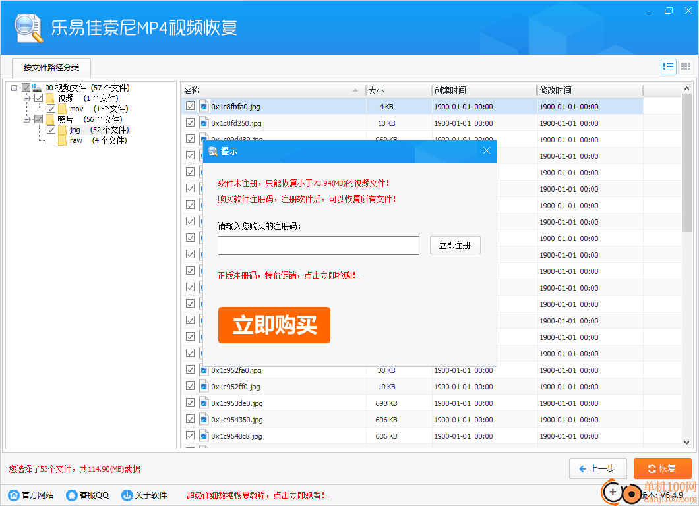Click file icon of 0x1c8fbfa0.jpg
The width and height of the screenshot is (699, 506).
(x=204, y=107)
